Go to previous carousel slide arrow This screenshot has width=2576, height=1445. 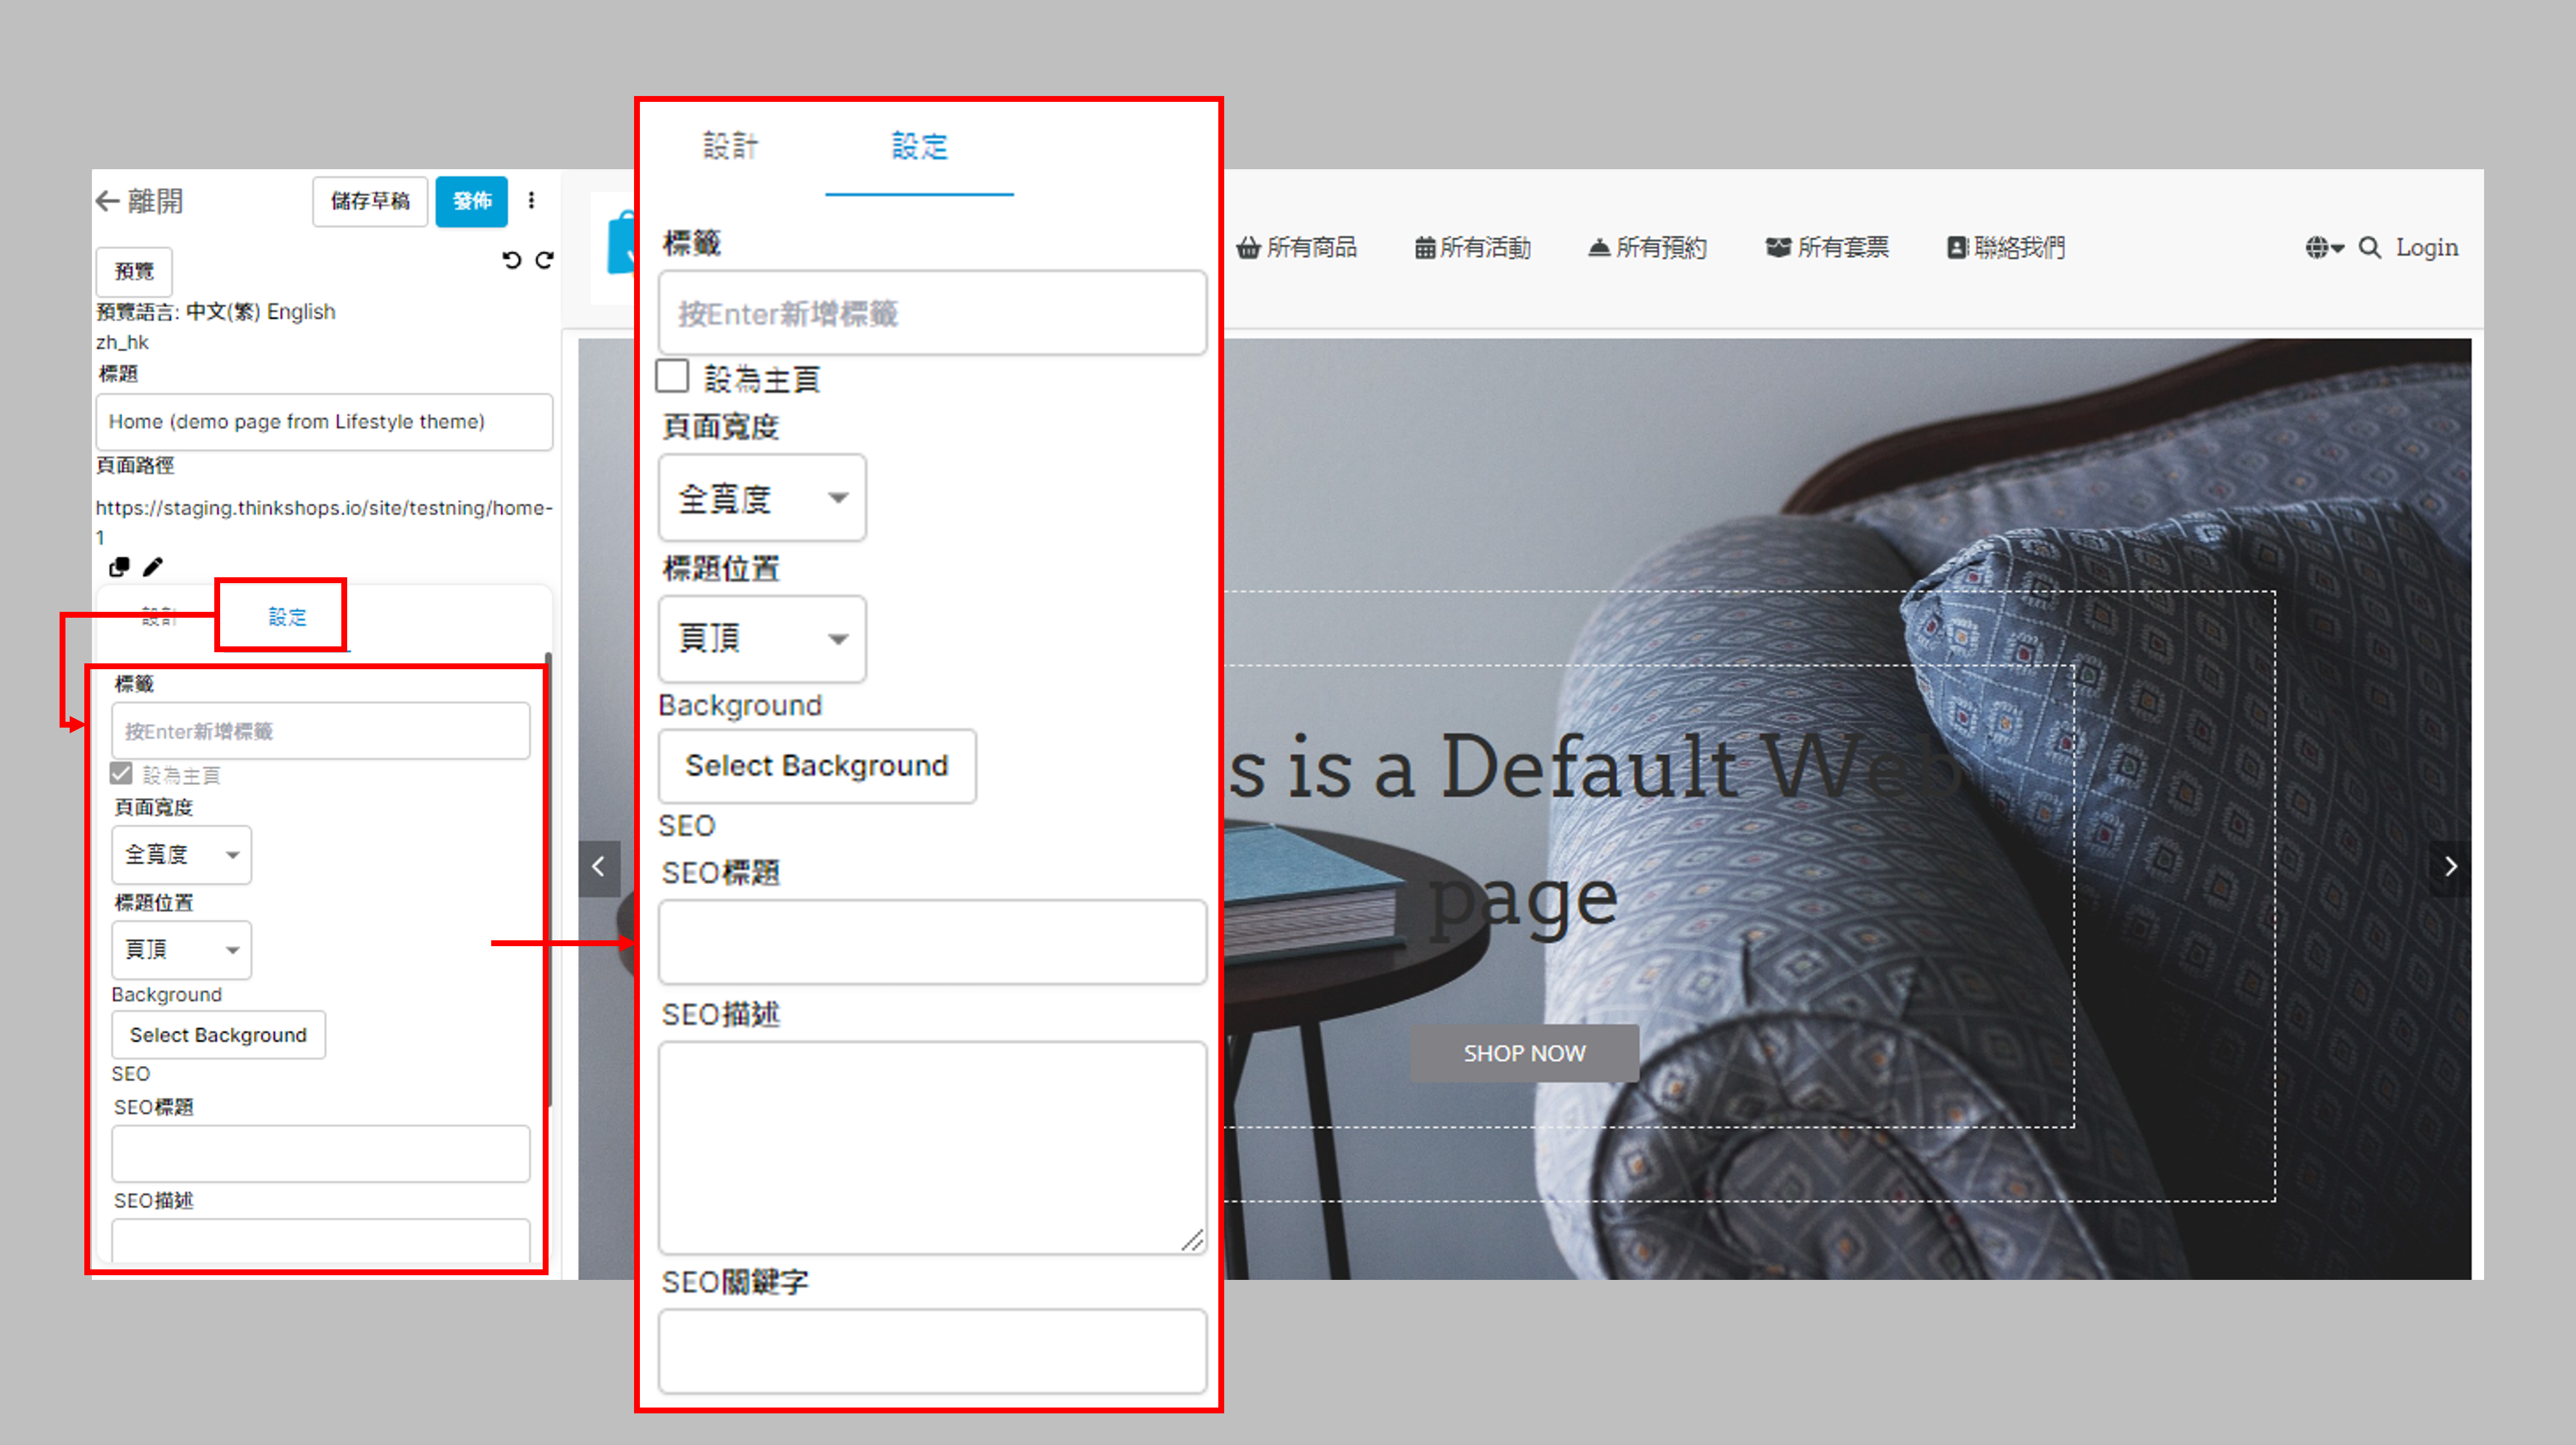[598, 867]
